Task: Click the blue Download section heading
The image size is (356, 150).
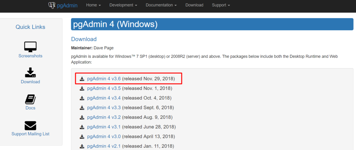Action: pos(84,39)
